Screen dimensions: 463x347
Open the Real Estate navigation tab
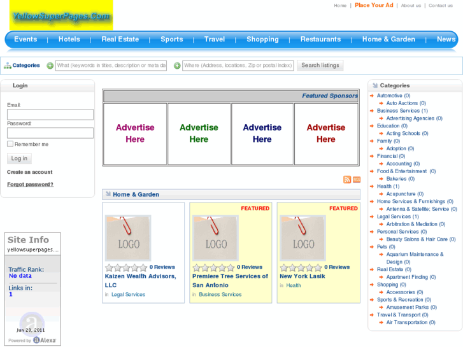(x=120, y=39)
